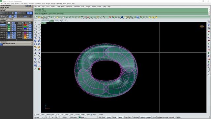Click the Zoom Extents icon

pyautogui.click(x=76, y=17)
